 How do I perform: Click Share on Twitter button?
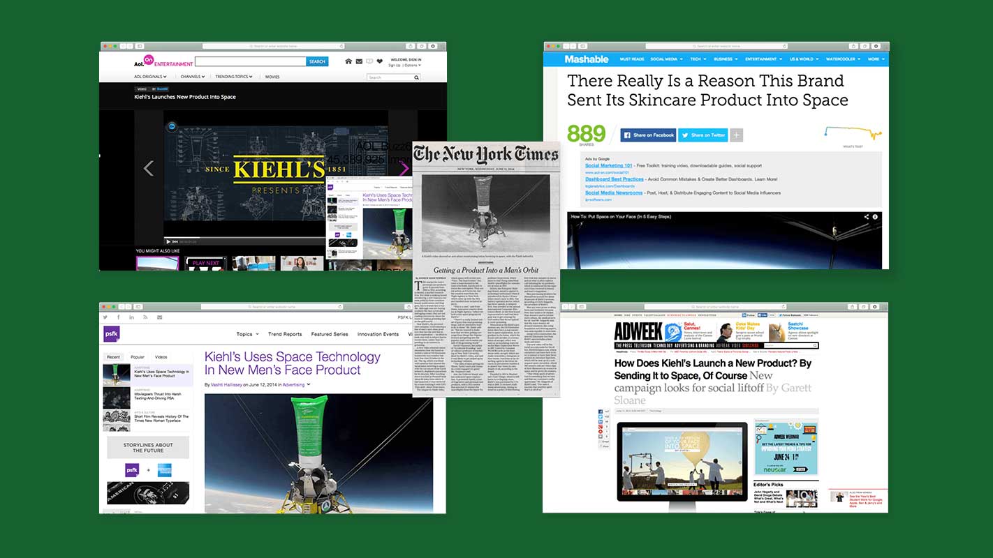tap(703, 135)
